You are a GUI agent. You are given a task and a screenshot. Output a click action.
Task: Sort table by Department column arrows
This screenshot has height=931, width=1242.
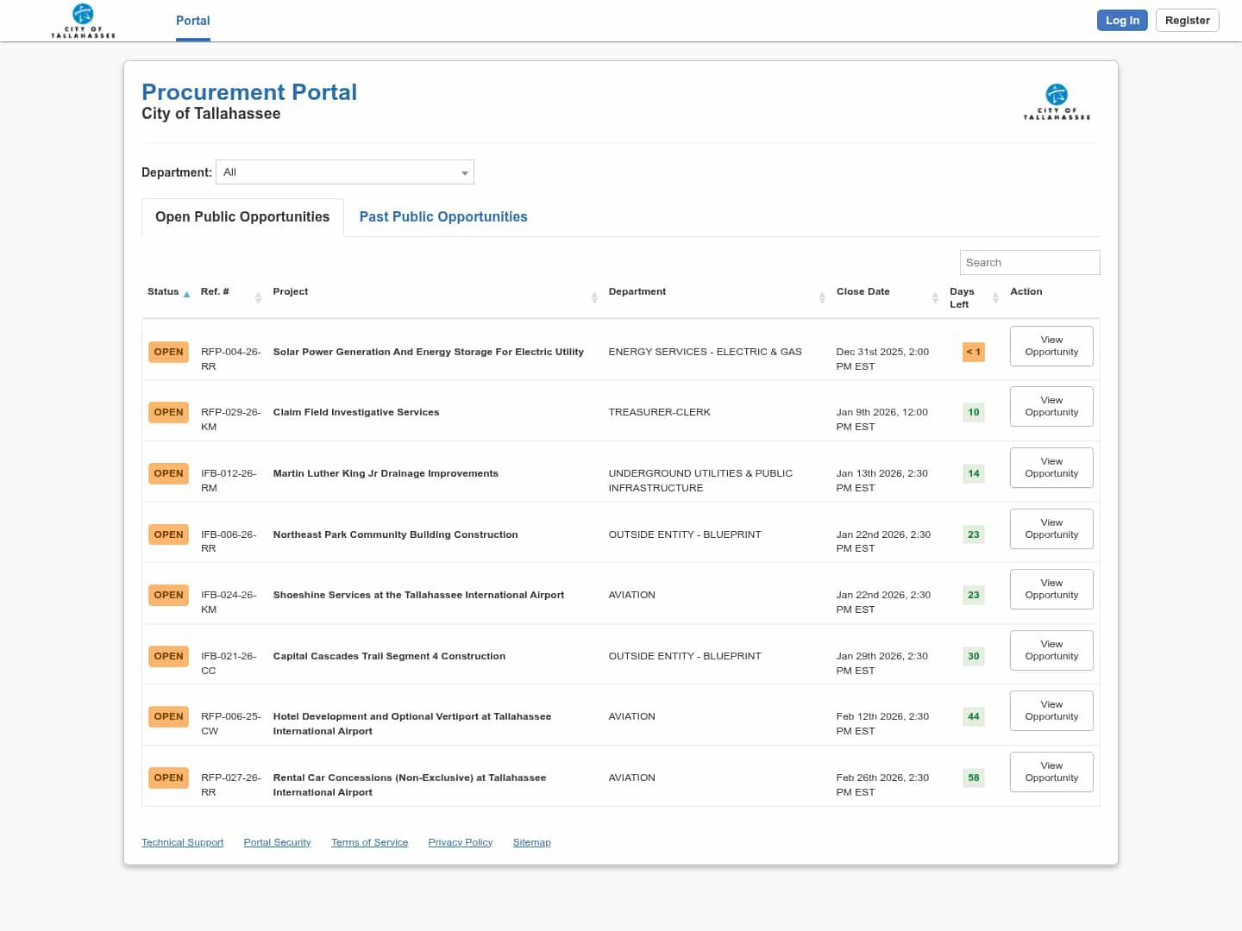coord(821,297)
